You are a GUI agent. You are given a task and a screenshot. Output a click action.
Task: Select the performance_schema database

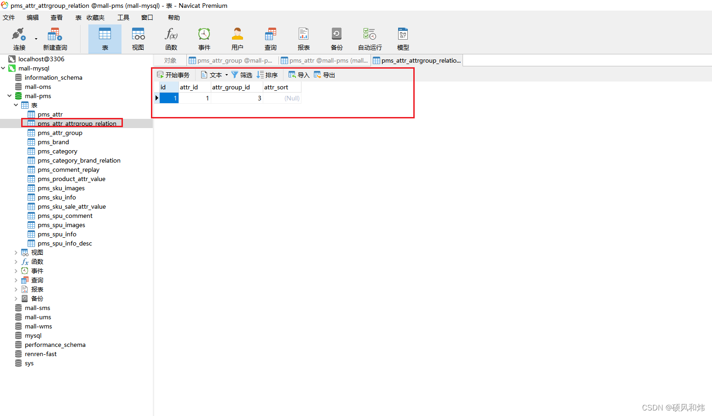tap(55, 345)
